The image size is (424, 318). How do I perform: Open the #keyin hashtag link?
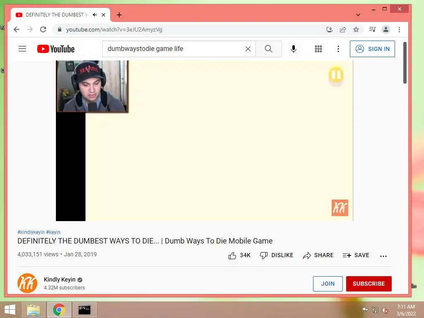(53, 232)
